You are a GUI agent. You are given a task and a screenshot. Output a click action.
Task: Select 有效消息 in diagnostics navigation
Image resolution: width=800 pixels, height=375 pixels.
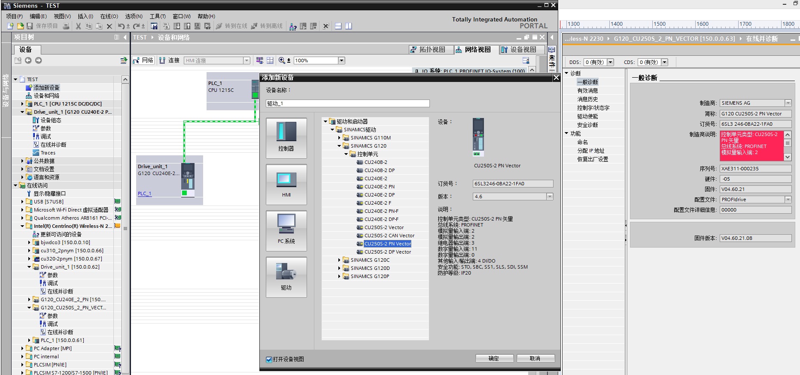click(x=587, y=91)
